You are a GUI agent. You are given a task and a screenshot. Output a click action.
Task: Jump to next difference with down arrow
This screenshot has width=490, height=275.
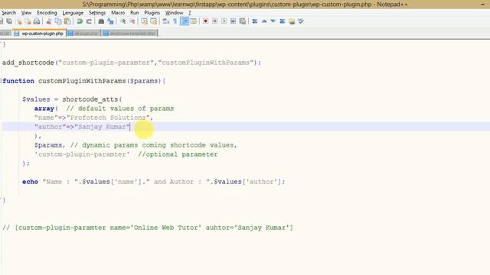coord(273,21)
